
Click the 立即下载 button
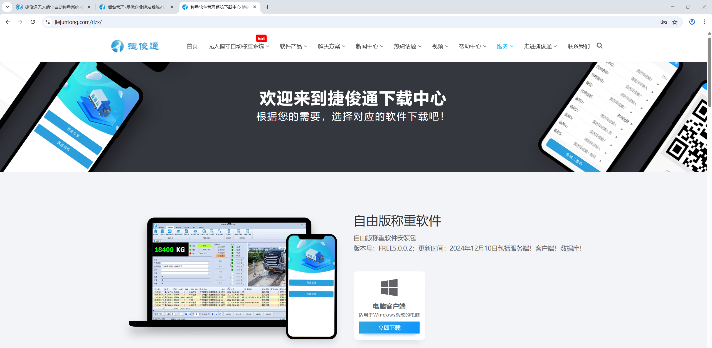coord(389,328)
